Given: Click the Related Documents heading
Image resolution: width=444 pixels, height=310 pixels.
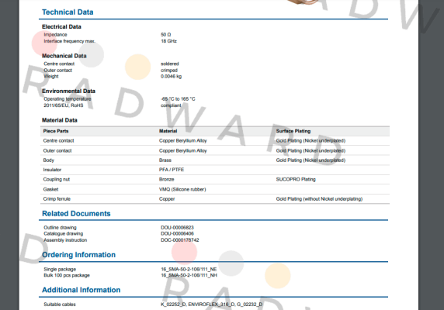Looking at the screenshot, I should pos(76,214).
